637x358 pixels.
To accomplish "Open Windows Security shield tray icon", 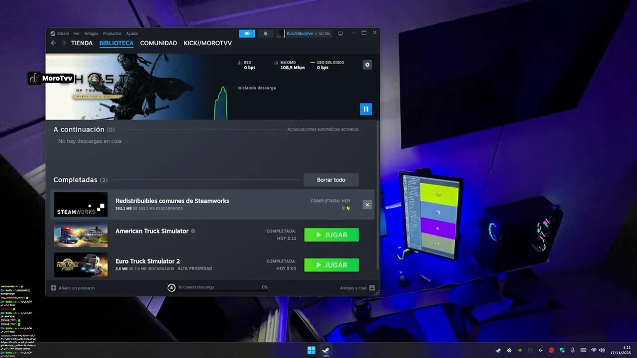I will (x=562, y=351).
